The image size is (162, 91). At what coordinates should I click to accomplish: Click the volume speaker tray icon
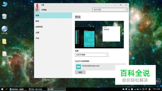(140, 89)
